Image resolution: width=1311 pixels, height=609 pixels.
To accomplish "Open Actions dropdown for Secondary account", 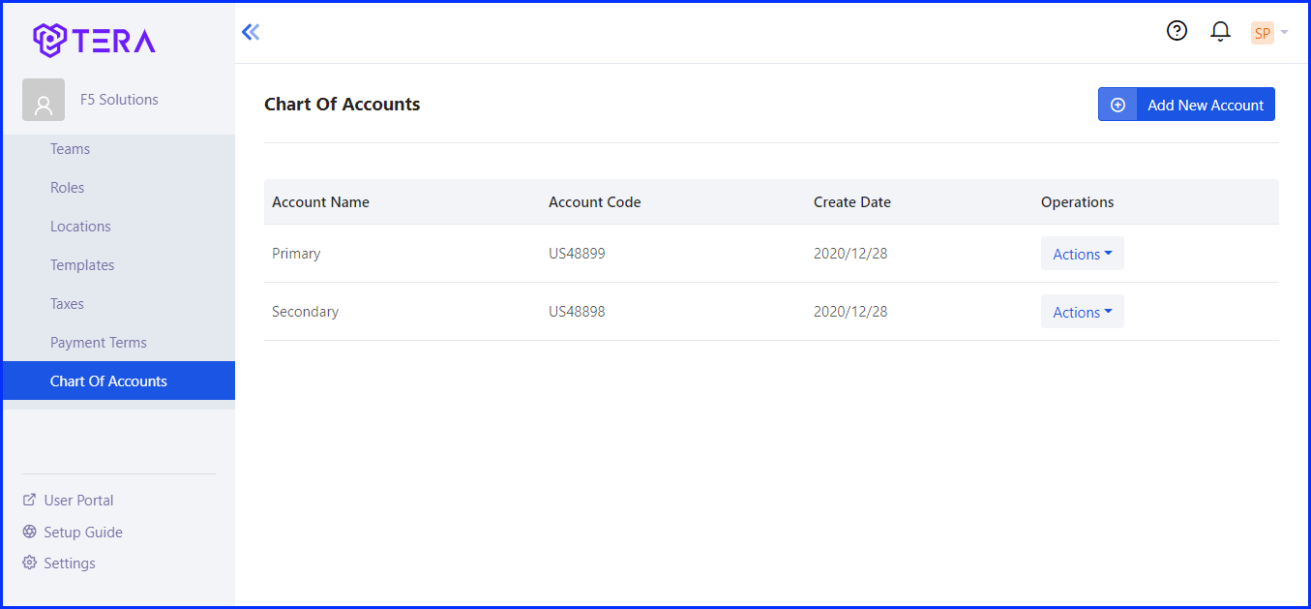I will coord(1083,312).
